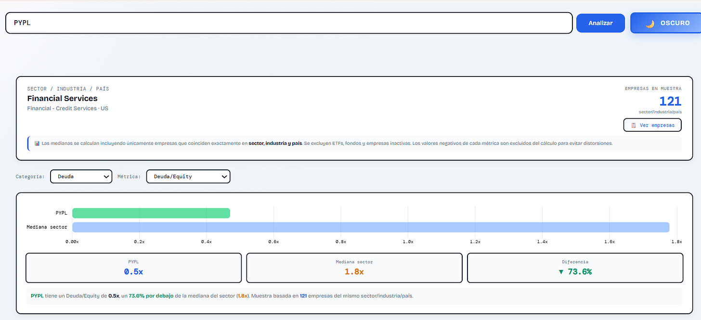Click the 'Métrica:' label
Screen dimensions: 701x320
point(129,177)
